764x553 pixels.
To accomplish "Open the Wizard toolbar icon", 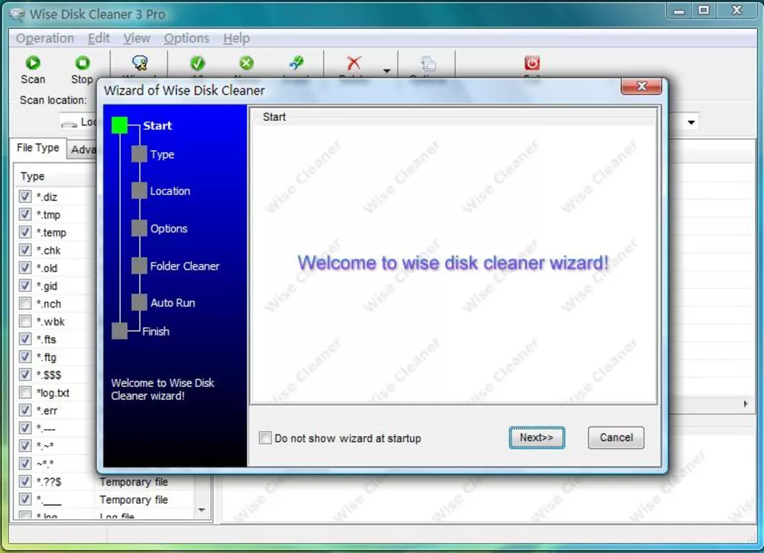I will pyautogui.click(x=140, y=63).
